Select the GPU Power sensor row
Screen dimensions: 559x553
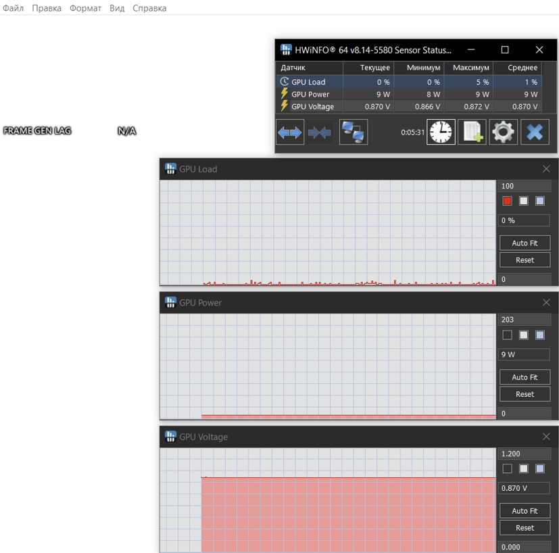point(409,94)
